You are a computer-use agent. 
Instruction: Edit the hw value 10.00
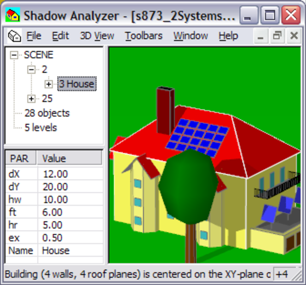pos(70,199)
